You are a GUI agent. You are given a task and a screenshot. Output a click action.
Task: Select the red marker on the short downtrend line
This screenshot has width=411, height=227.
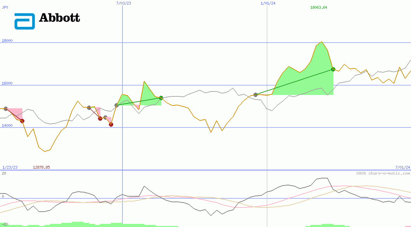click(100, 118)
